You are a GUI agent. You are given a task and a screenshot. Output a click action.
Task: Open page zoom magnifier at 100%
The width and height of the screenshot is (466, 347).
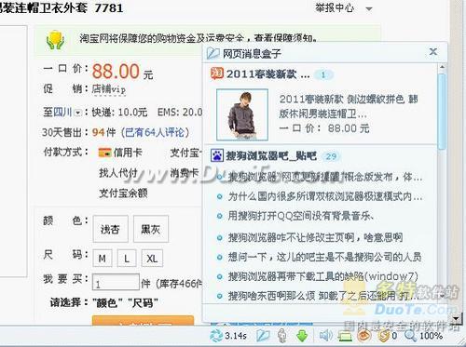coord(410,336)
